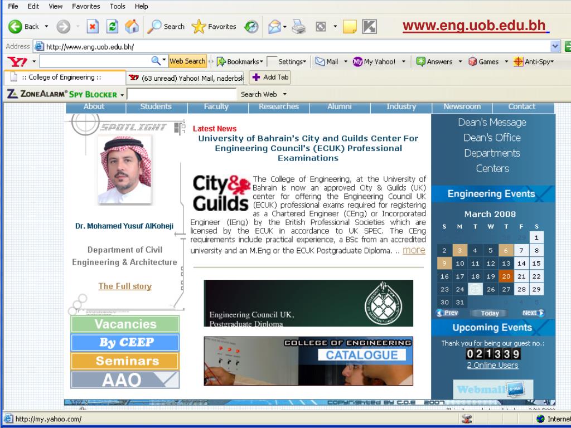571x428 pixels.
Task: Open the History icon
Action: pyautogui.click(x=251, y=27)
